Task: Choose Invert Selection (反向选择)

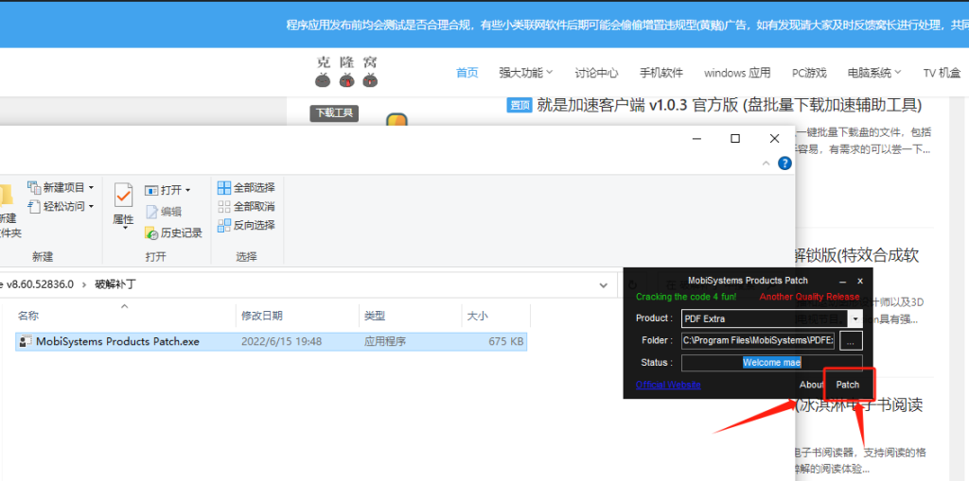Action: pyautogui.click(x=246, y=225)
